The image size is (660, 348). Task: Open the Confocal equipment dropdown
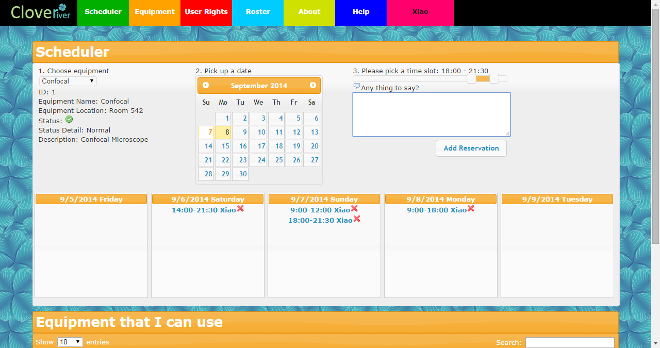(x=67, y=81)
